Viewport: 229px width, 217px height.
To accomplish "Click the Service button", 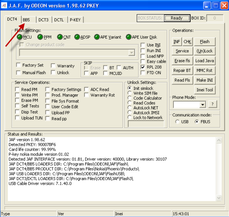I will click(182, 51).
